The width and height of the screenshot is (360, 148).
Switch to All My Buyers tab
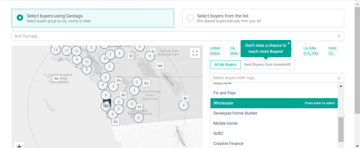[225, 65]
